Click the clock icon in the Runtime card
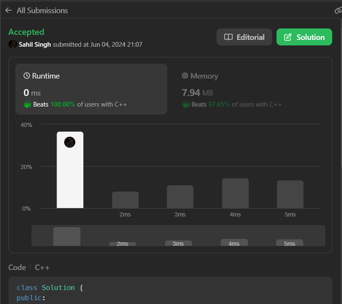This screenshot has height=304, width=342. click(27, 76)
